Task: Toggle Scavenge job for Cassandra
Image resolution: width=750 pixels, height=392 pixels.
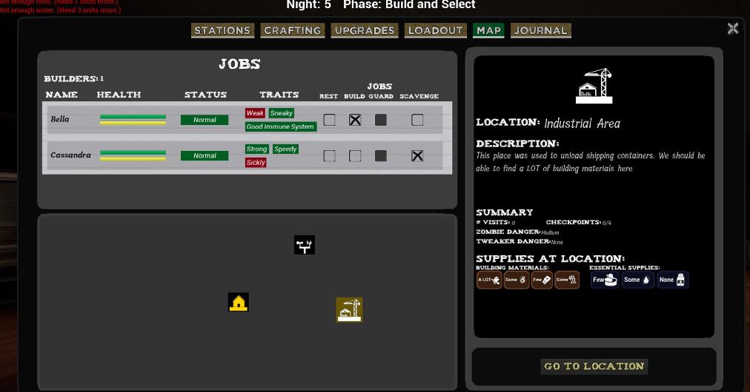Action: coord(417,156)
